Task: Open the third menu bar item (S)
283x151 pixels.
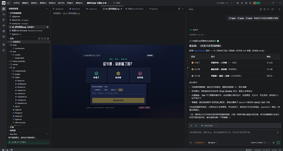Action: tap(34, 3)
